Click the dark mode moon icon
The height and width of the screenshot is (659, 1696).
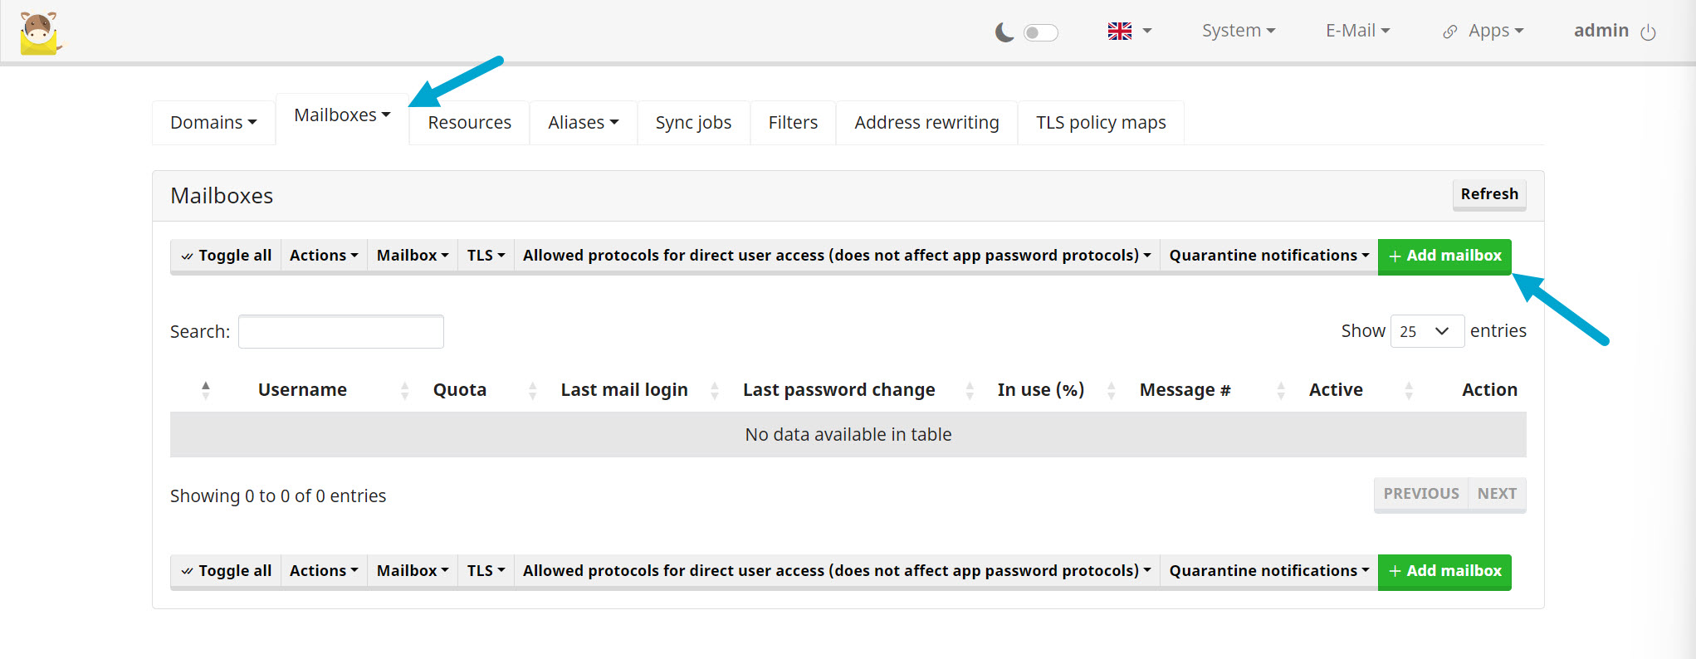(x=1004, y=32)
